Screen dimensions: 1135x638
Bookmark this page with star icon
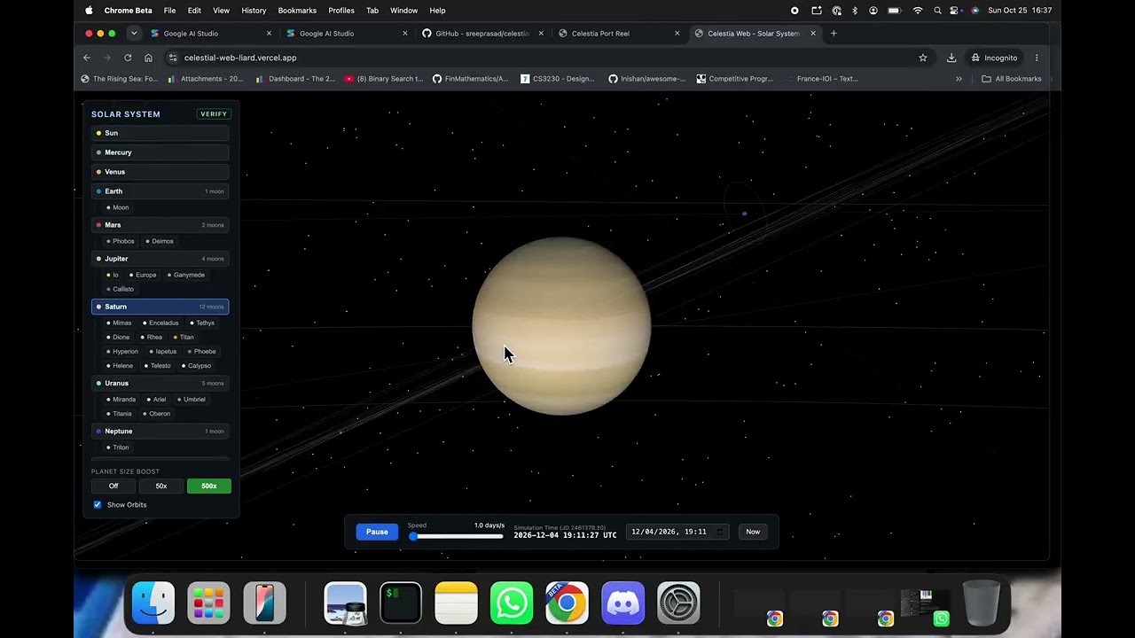[923, 58]
